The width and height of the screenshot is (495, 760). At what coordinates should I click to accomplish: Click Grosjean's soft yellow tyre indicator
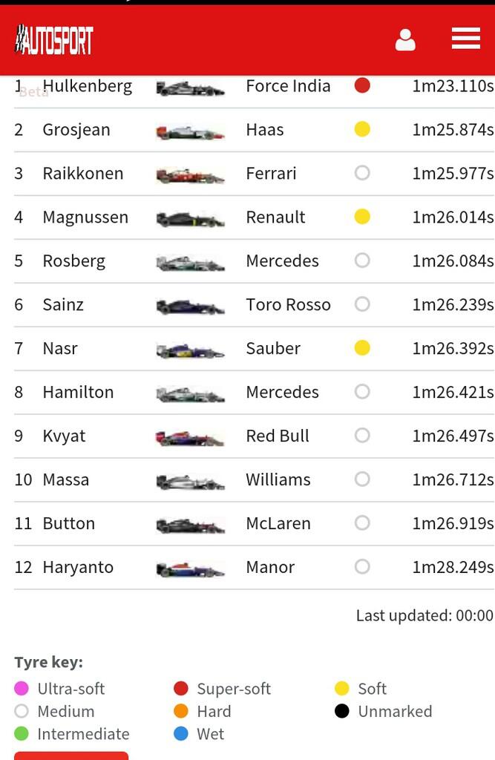coord(362,129)
